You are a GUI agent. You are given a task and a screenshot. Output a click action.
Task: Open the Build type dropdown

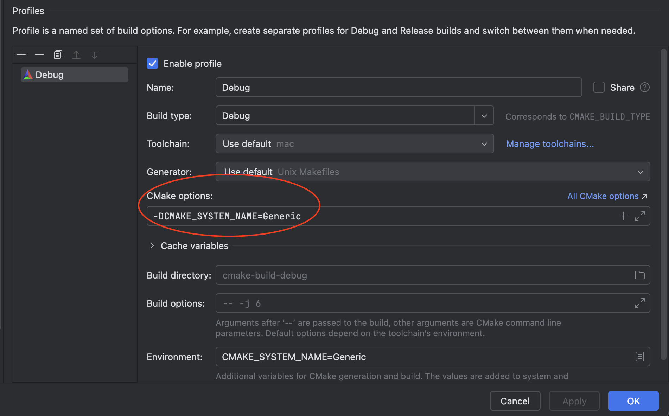(x=484, y=116)
